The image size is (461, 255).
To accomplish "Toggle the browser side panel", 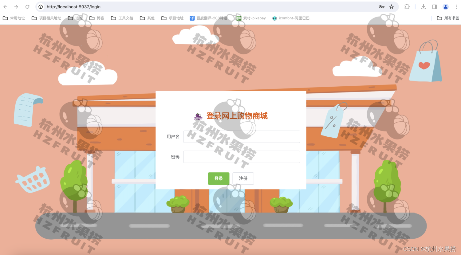I will coord(435,7).
